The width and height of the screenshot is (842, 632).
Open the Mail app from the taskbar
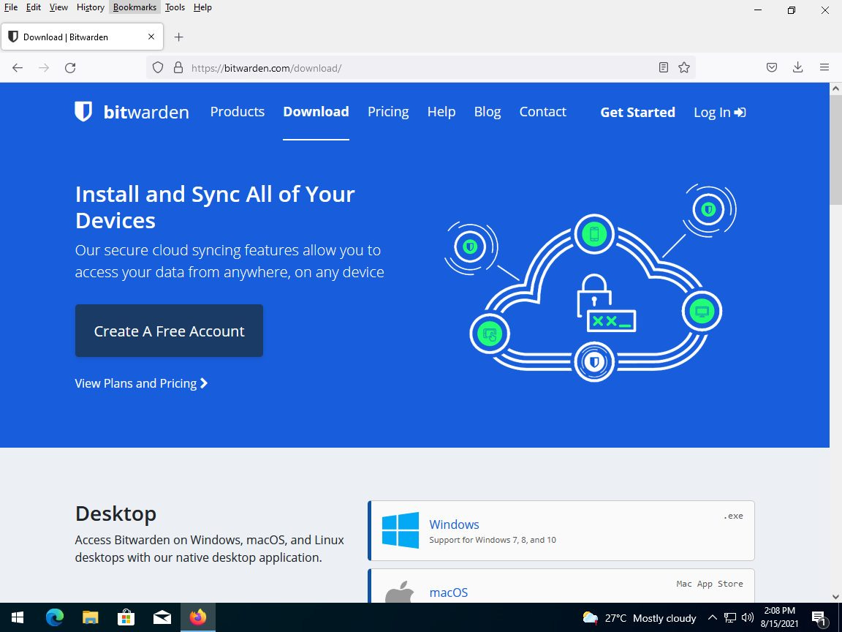(x=162, y=617)
